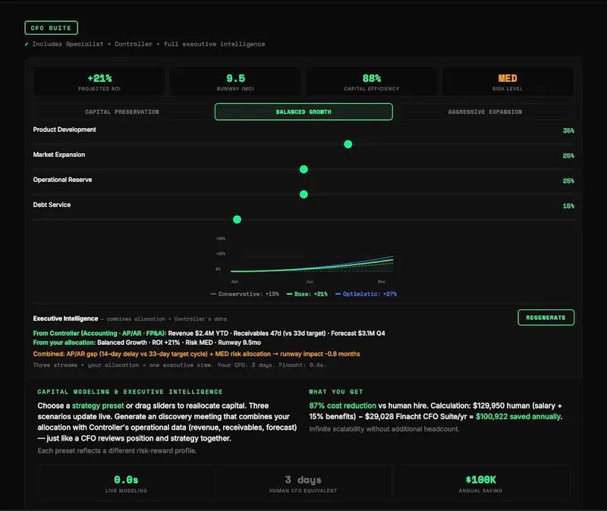Screen dimensions: 607x511
Task: Click the $100K Annual Saving stat card
Action: [x=480, y=483]
